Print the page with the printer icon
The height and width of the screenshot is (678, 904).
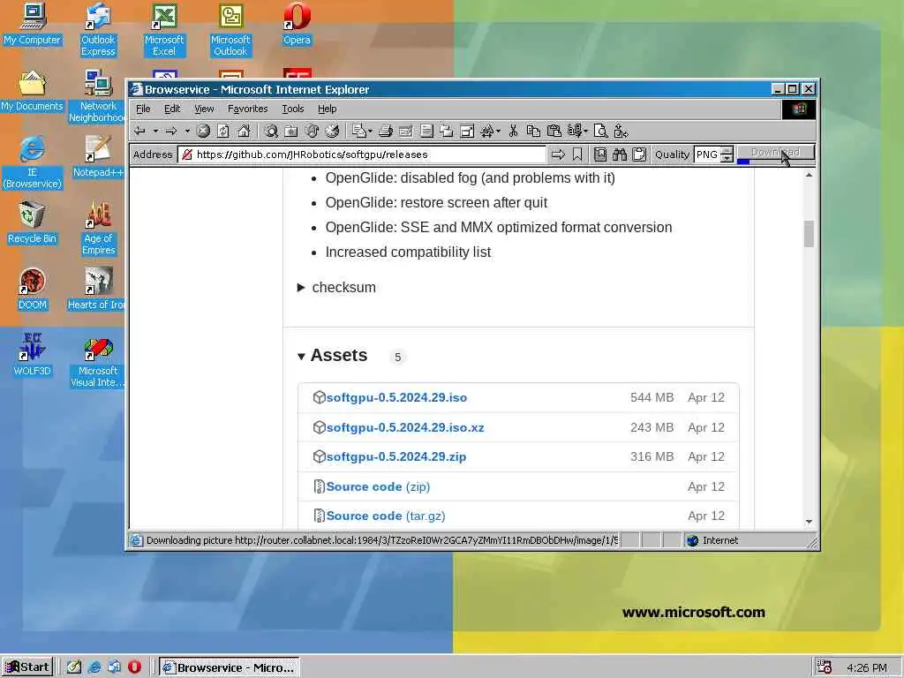point(386,132)
